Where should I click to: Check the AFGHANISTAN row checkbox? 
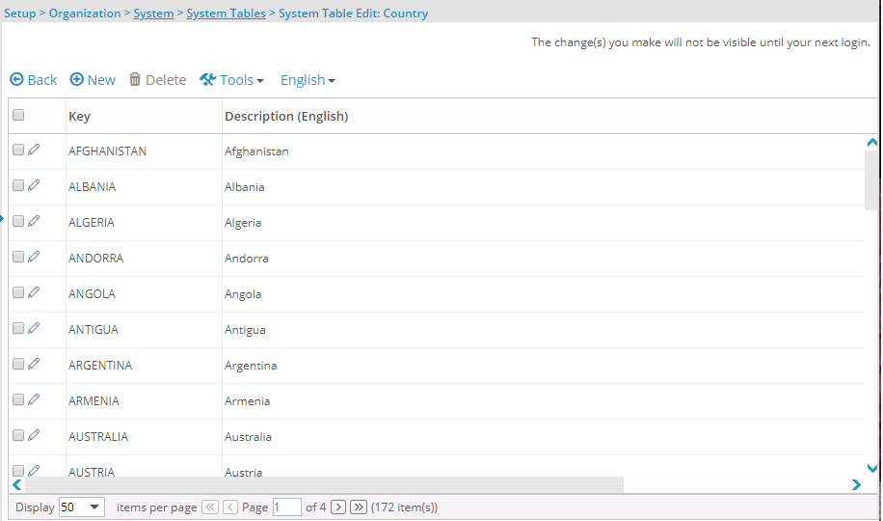(18, 150)
